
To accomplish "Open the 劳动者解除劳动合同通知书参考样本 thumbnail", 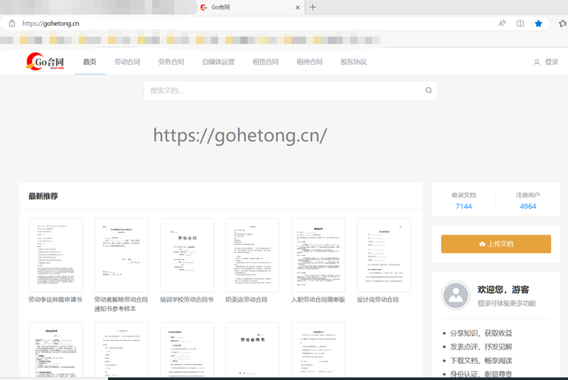I will tap(122, 255).
